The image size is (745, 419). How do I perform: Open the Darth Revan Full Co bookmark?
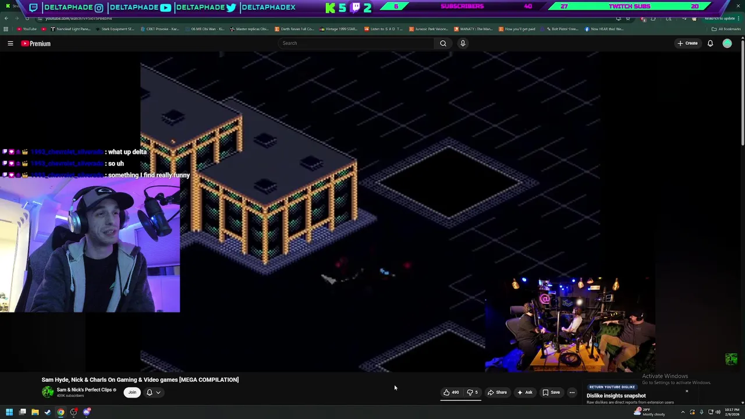coord(295,29)
